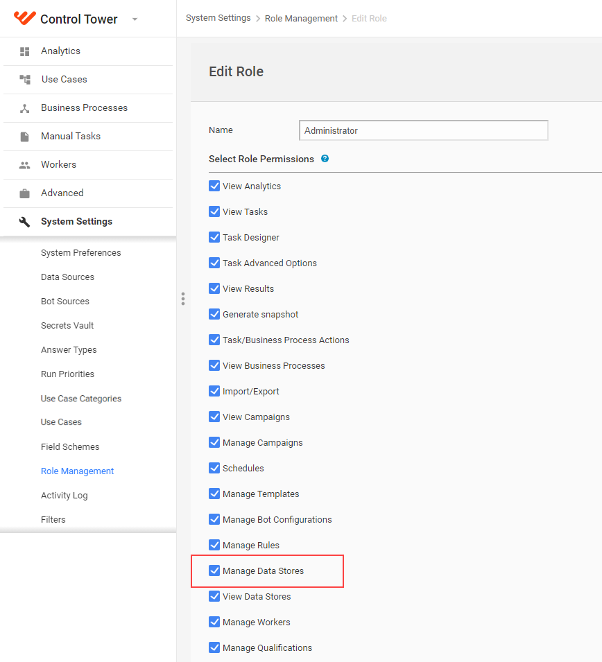
Task: Go to Bot Sources submenu
Action: pyautogui.click(x=65, y=301)
